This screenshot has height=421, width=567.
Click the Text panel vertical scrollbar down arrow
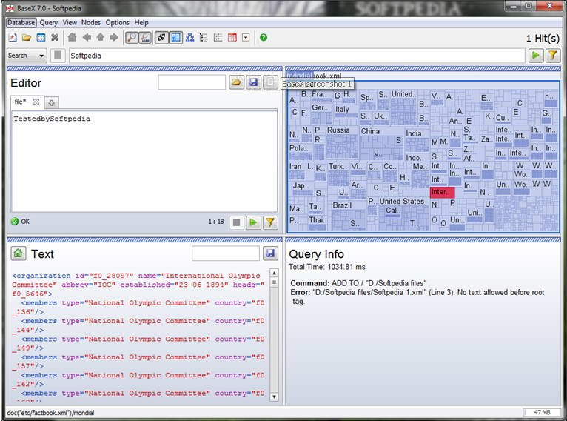click(x=274, y=397)
